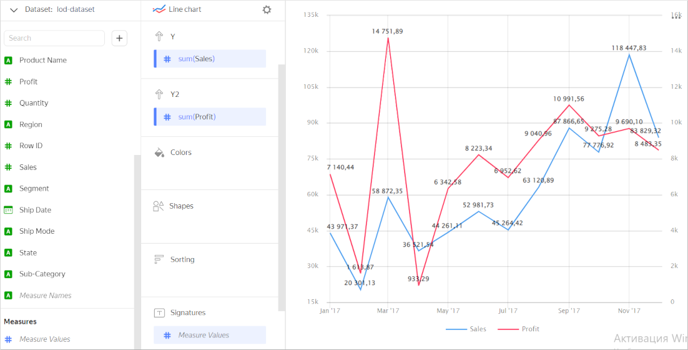
Task: Click the hash icon next to Quantity
Action: click(9, 103)
